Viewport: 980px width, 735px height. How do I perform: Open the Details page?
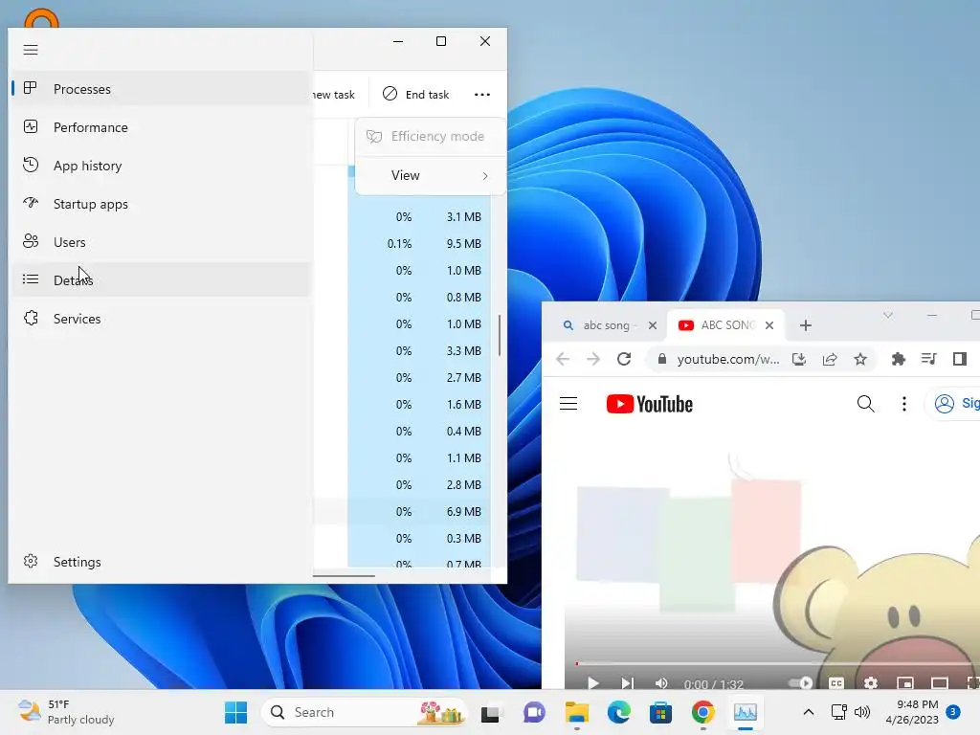tap(161, 280)
